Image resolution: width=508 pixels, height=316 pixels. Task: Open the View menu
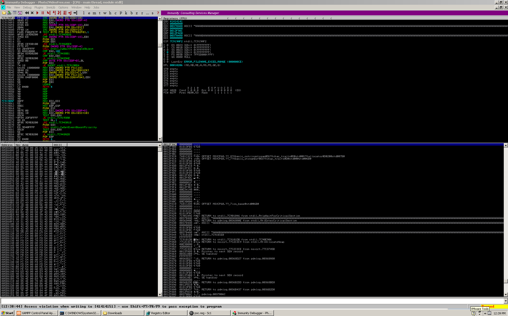tap(17, 7)
